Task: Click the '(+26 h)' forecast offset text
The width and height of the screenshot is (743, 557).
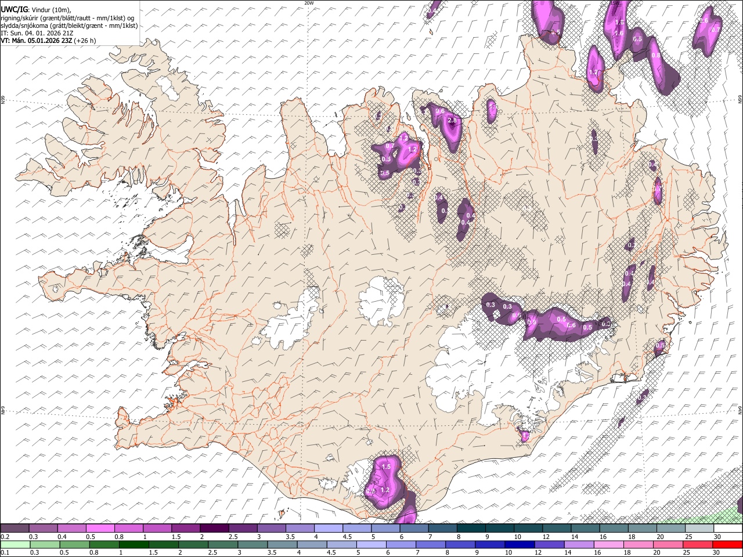Action: pos(85,41)
